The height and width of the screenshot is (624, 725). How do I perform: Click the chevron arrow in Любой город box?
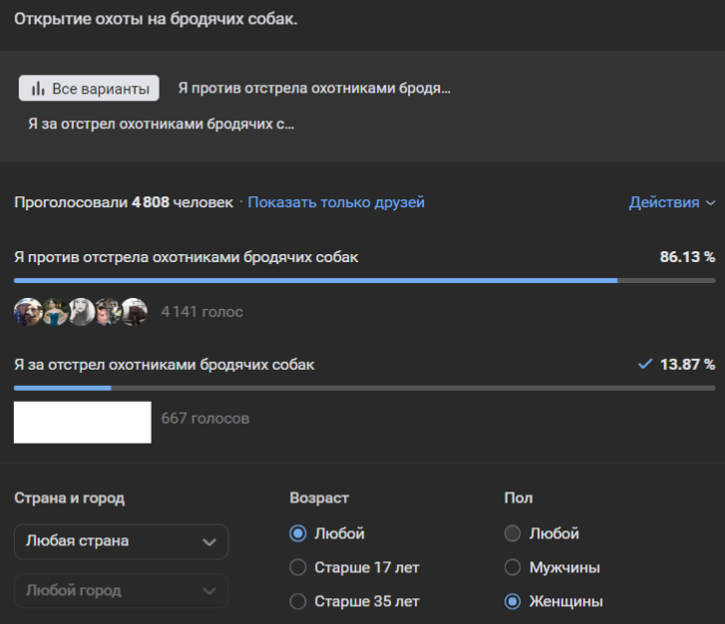point(209,591)
